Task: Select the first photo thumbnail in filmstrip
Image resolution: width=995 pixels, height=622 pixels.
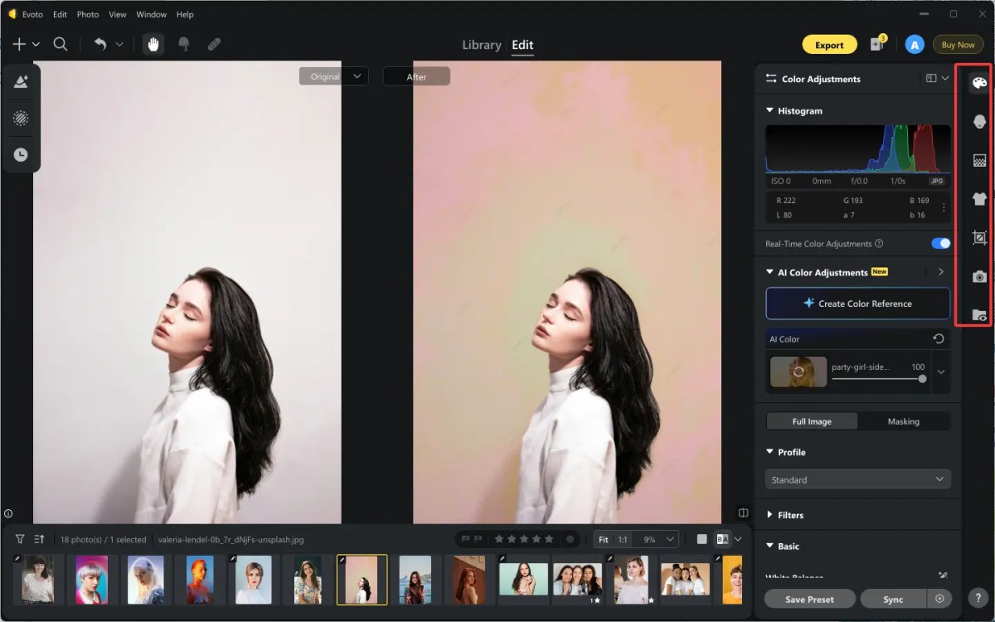Action: tap(37, 580)
